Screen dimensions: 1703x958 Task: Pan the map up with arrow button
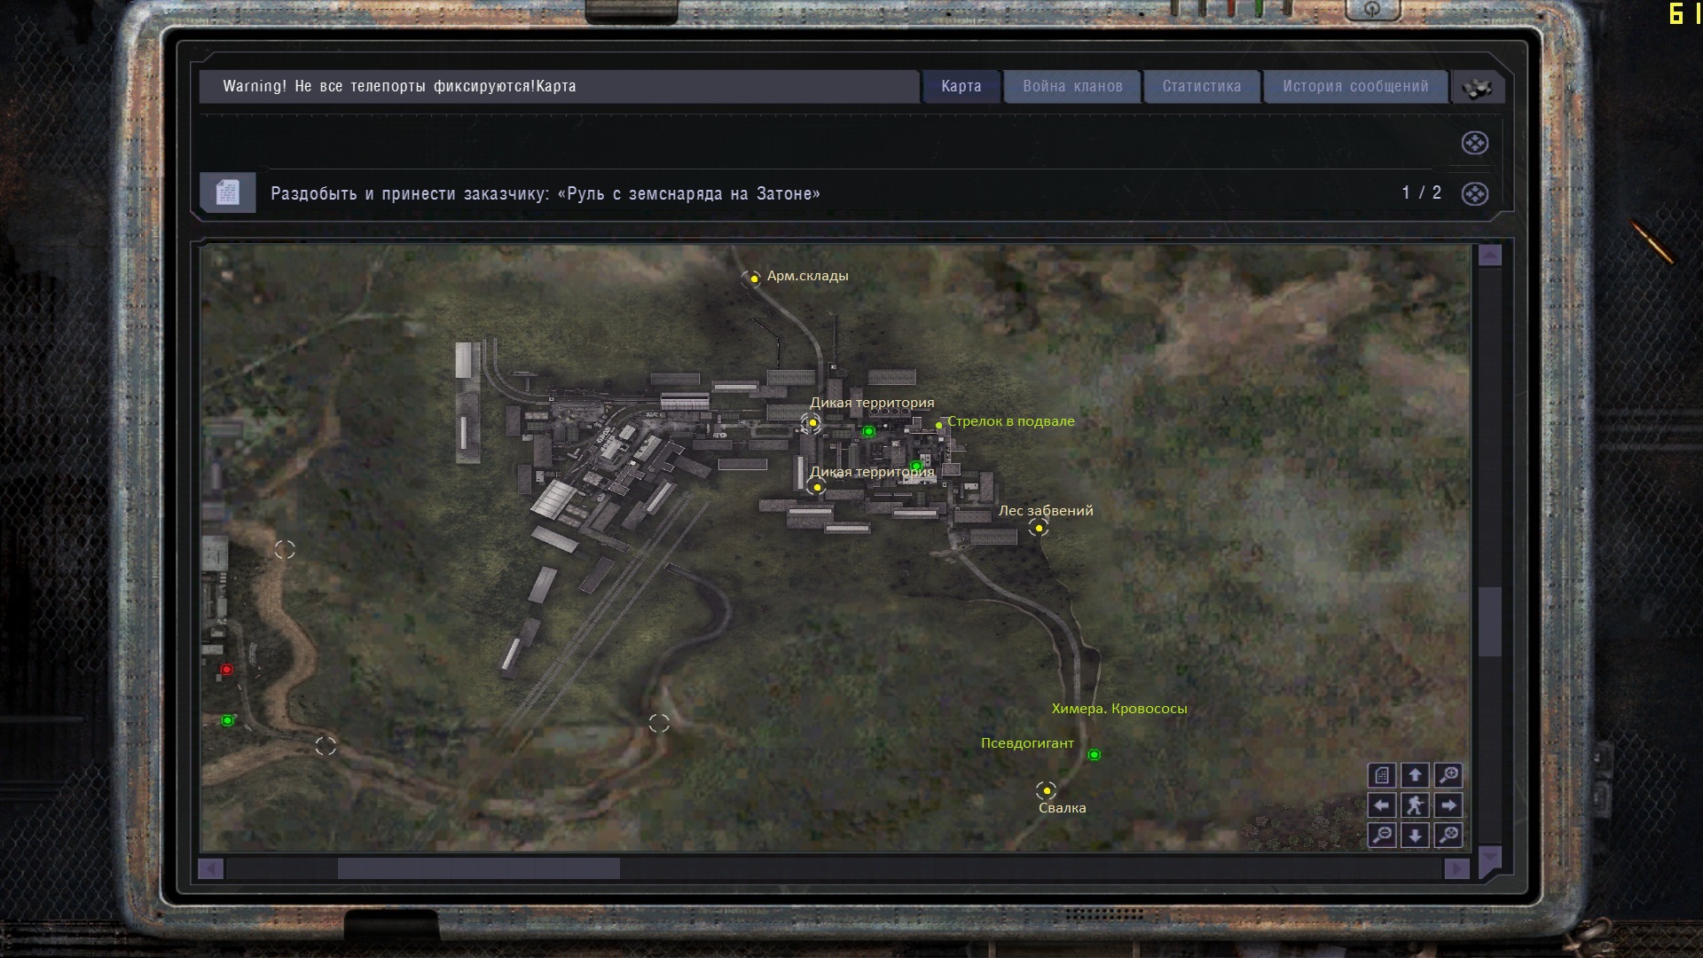[x=1415, y=775]
